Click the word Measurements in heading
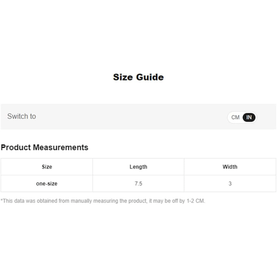Image resolution: width=277 pixels, height=277 pixels. click(x=60, y=147)
